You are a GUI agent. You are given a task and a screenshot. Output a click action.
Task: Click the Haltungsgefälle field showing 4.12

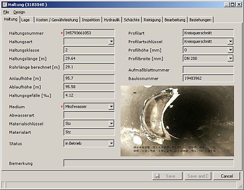[89, 95]
